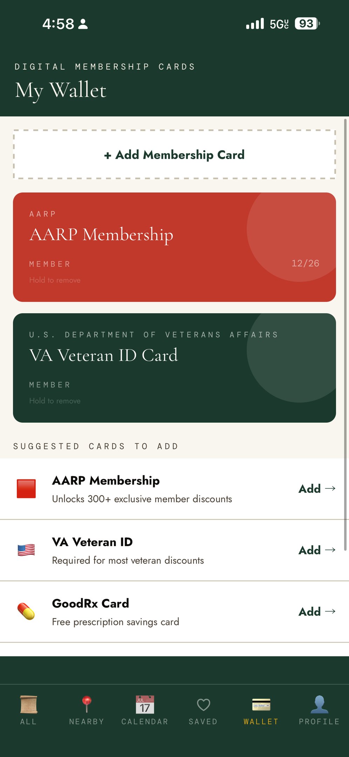Tap the AARP card 12/26 expiry date
This screenshot has height=757, width=349.
pos(305,263)
